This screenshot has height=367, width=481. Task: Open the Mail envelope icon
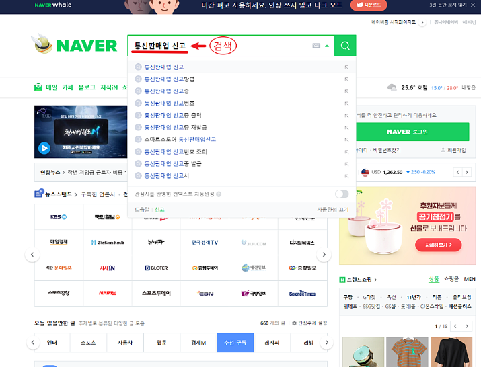tap(38, 87)
